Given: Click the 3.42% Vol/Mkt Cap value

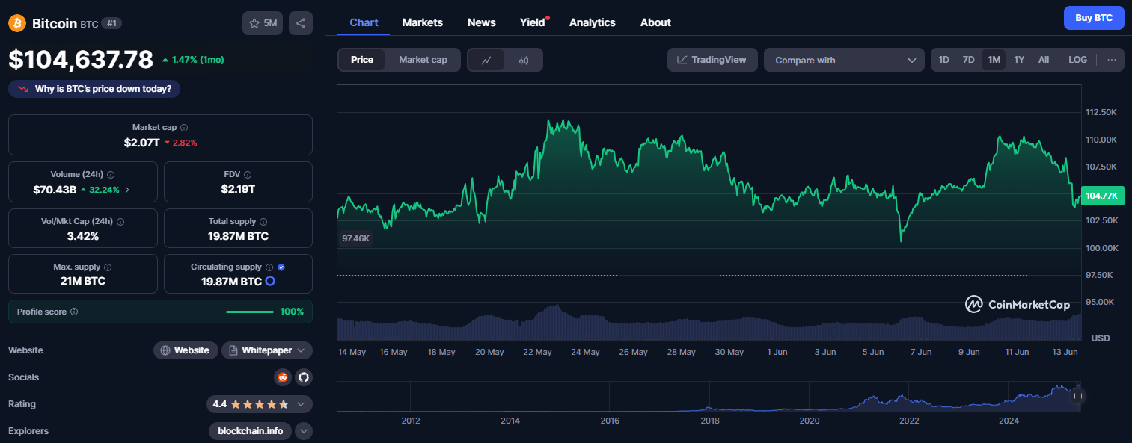Looking at the screenshot, I should click(x=82, y=236).
